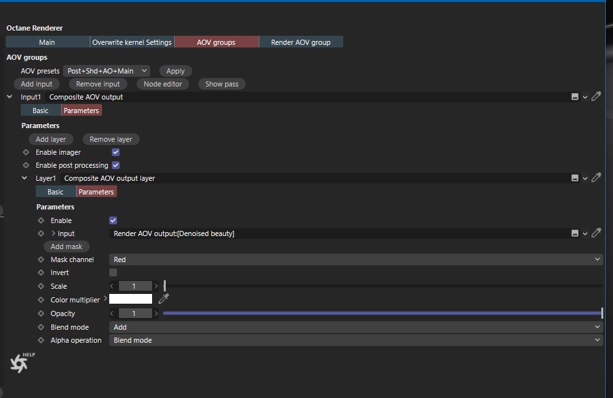Click keyframe diamond next to Input
The height and width of the screenshot is (398, 613).
(41, 233)
